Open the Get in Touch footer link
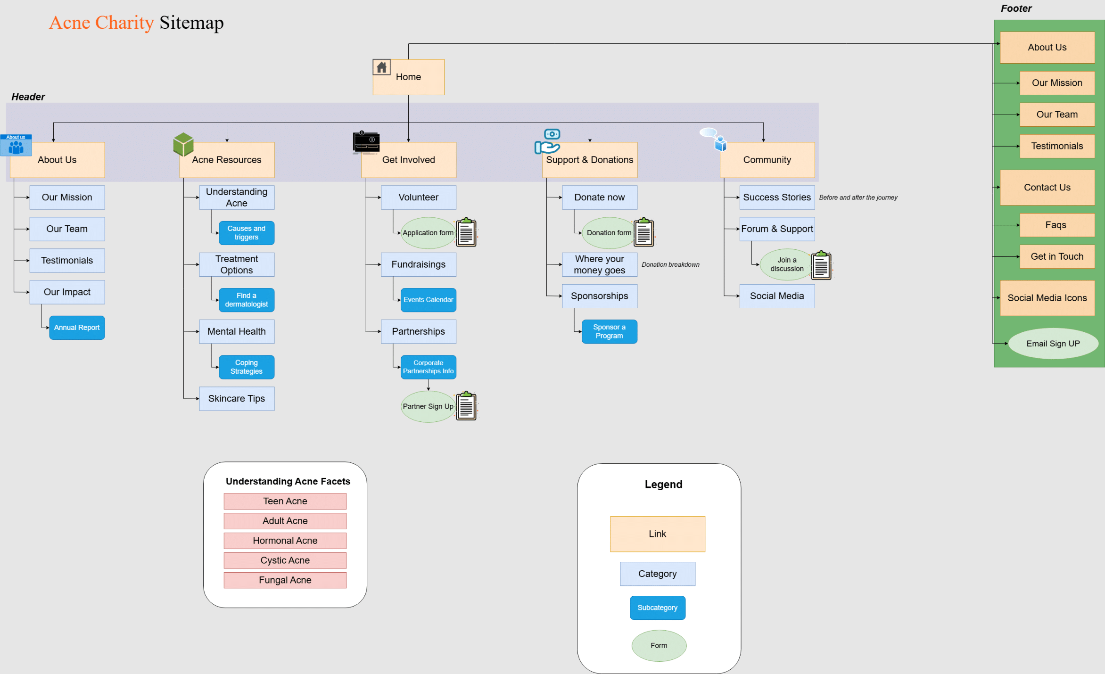This screenshot has width=1105, height=674. (x=1056, y=256)
